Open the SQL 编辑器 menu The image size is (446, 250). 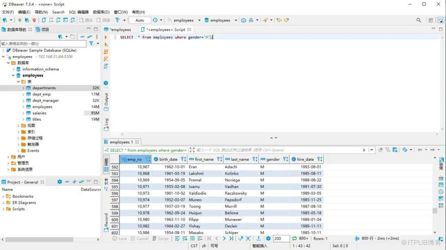pos(79,12)
